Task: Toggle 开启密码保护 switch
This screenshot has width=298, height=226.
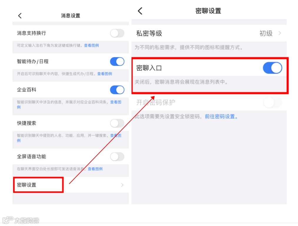Action: click(x=272, y=103)
